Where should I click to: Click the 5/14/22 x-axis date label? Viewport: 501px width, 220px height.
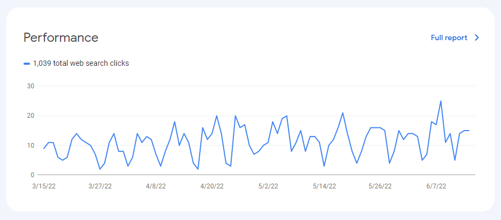point(324,186)
